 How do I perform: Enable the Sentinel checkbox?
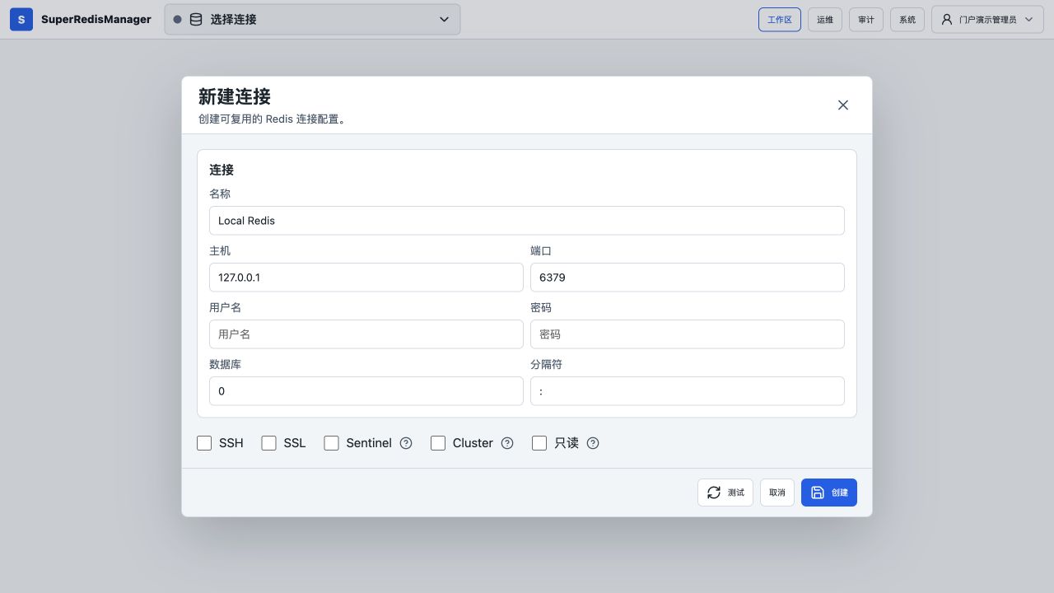(x=331, y=443)
